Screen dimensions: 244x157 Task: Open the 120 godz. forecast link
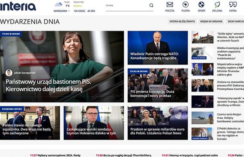point(79,11)
